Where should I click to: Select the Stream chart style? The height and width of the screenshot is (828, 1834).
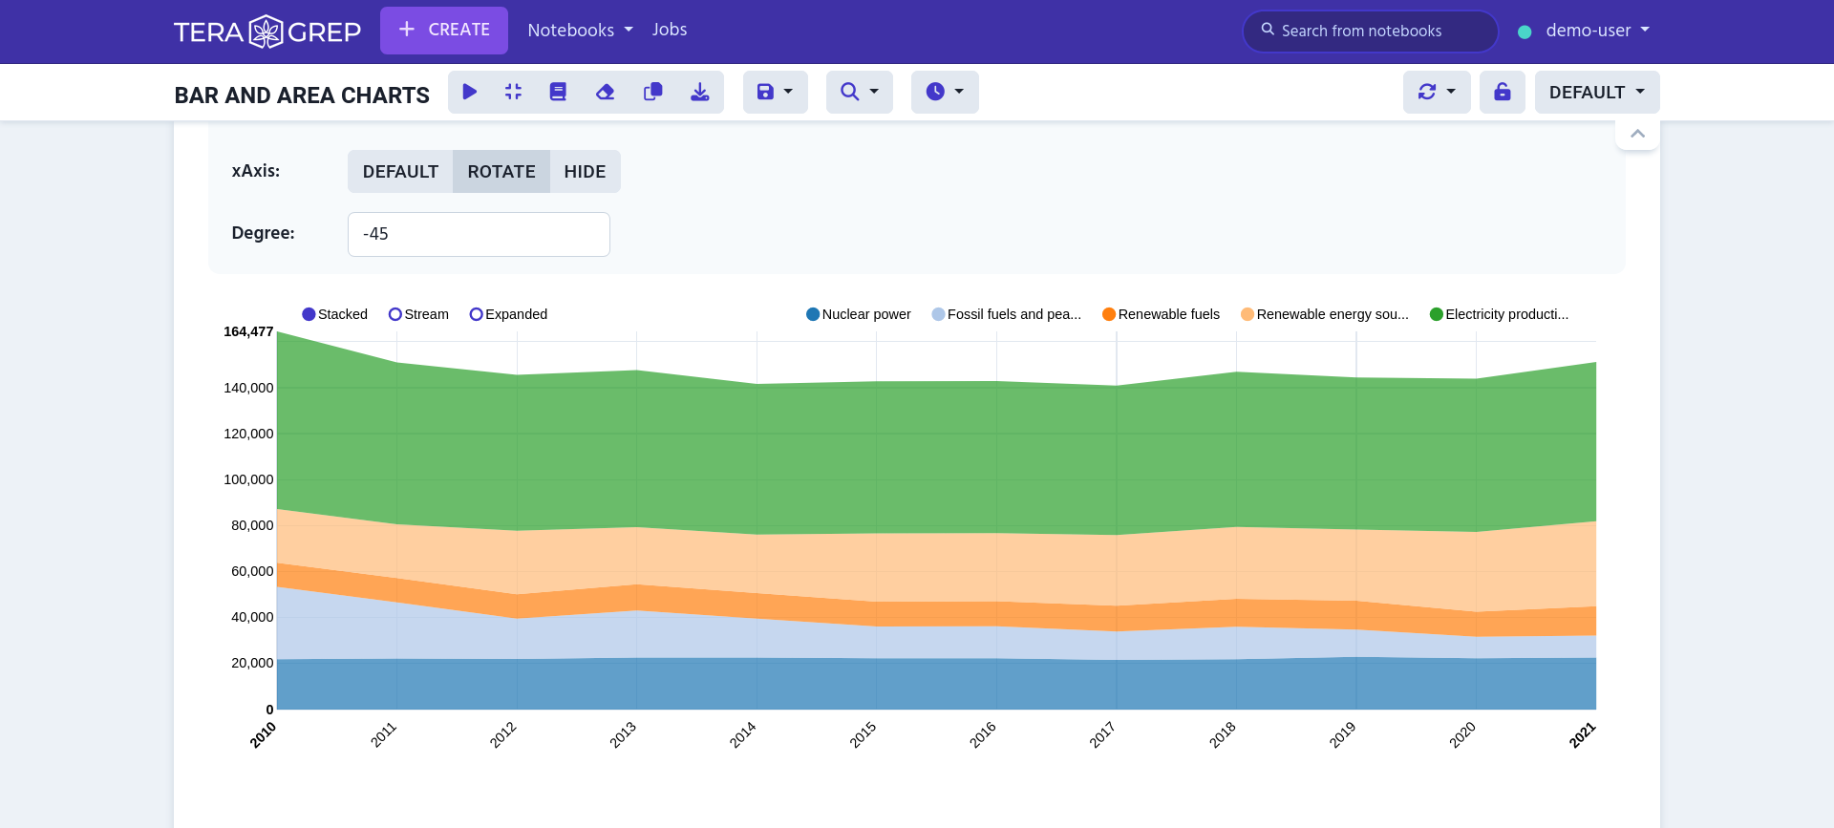[418, 314]
